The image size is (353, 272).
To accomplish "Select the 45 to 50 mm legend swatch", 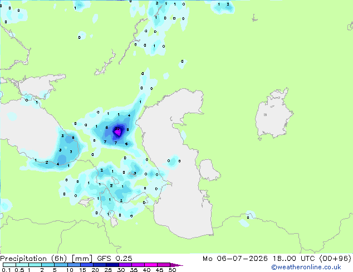I will [x=164, y=265].
